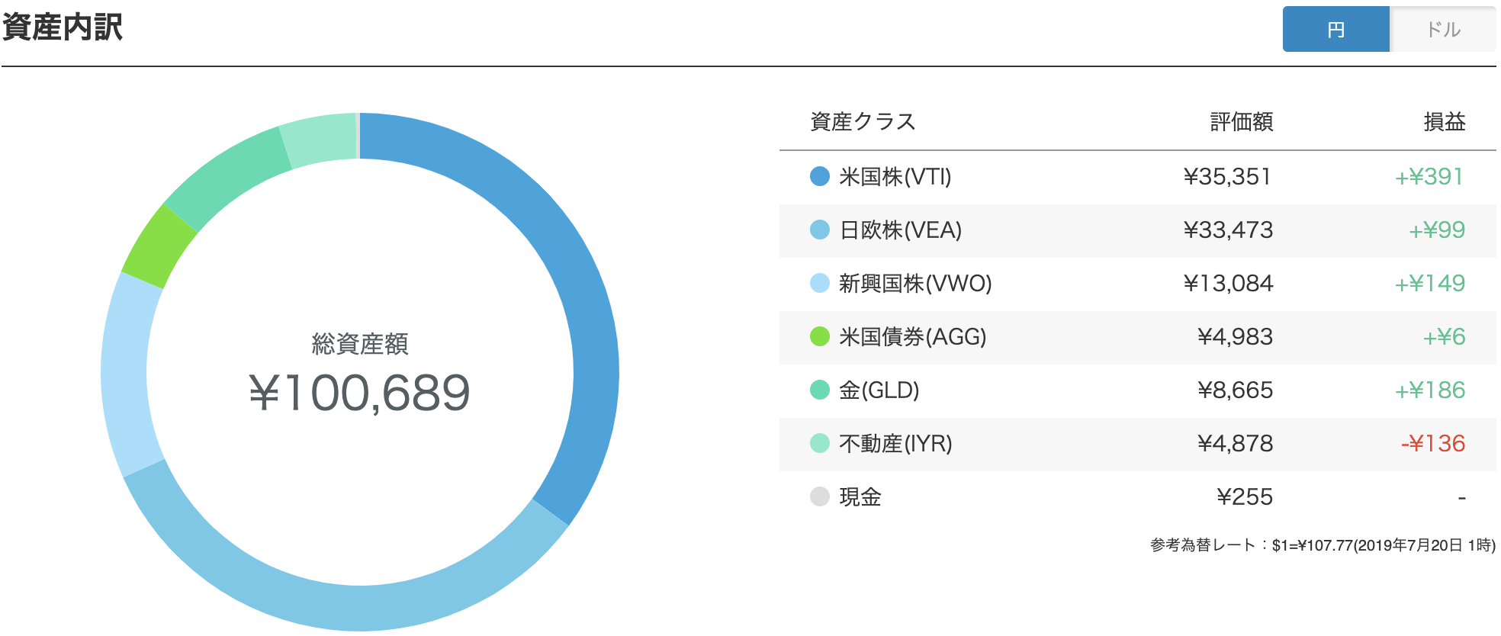1501x636 pixels.
Task: Click the light blue dot beside 日欧株(VEA)
Action: (x=820, y=230)
